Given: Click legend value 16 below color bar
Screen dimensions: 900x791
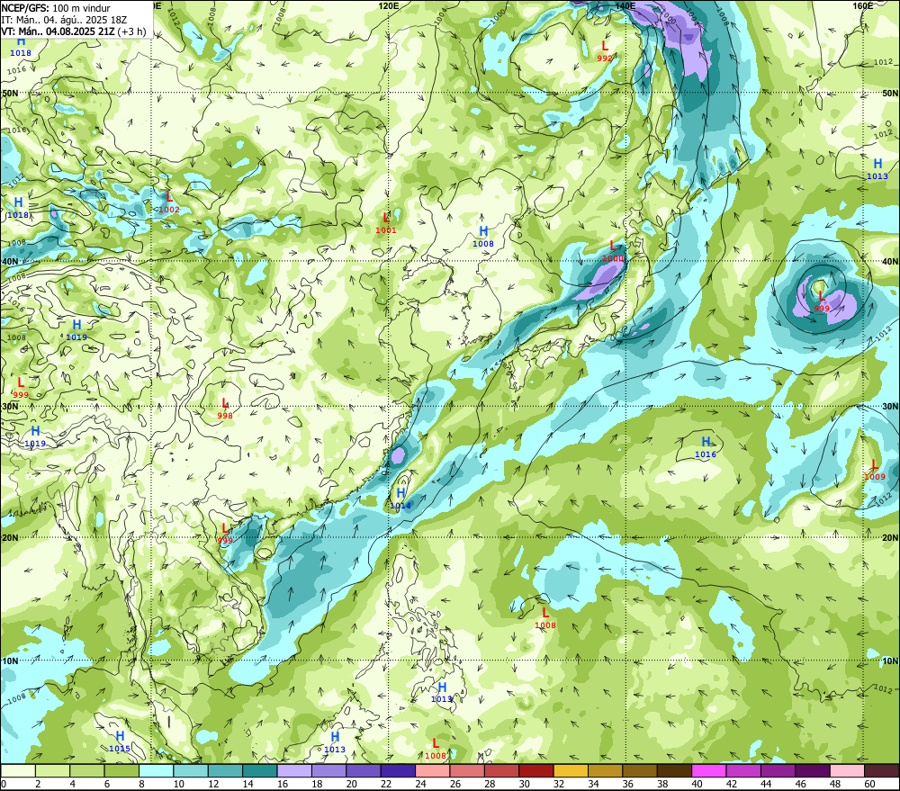Looking at the screenshot, I should click(x=282, y=784).
